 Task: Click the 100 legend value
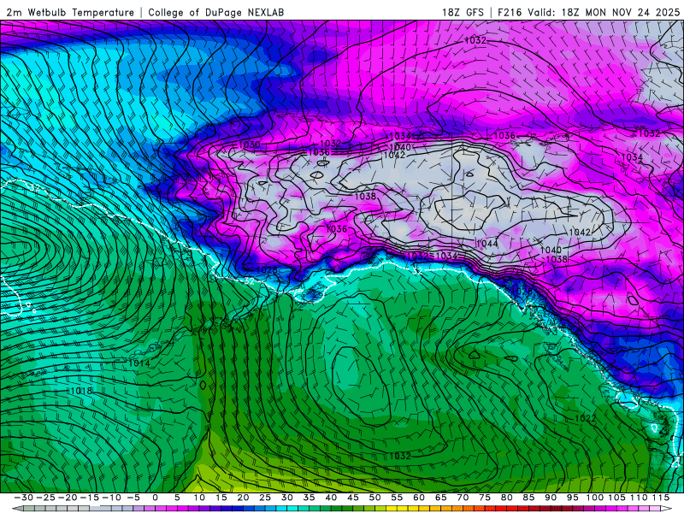(x=594, y=498)
